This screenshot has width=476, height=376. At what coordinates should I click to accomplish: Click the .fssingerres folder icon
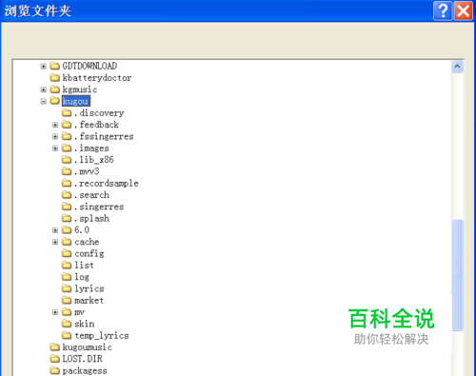67,136
